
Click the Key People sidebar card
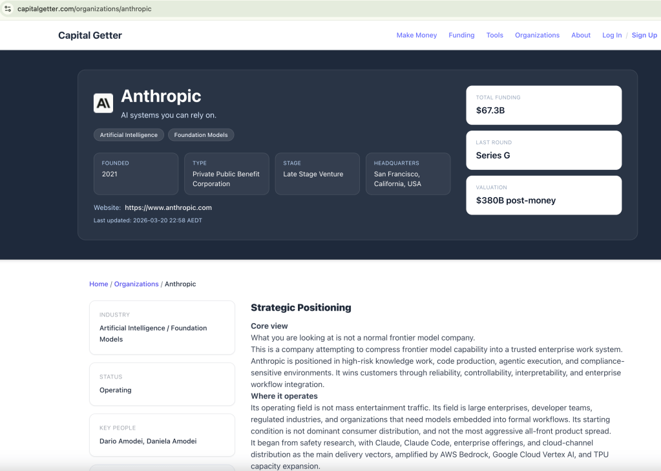click(x=162, y=435)
